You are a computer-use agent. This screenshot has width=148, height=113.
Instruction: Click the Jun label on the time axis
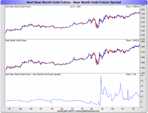click(x=122, y=109)
